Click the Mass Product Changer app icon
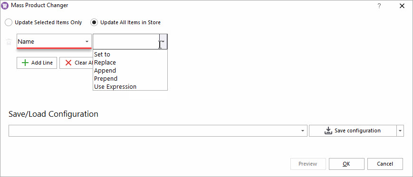The width and height of the screenshot is (413, 177). pos(5,6)
